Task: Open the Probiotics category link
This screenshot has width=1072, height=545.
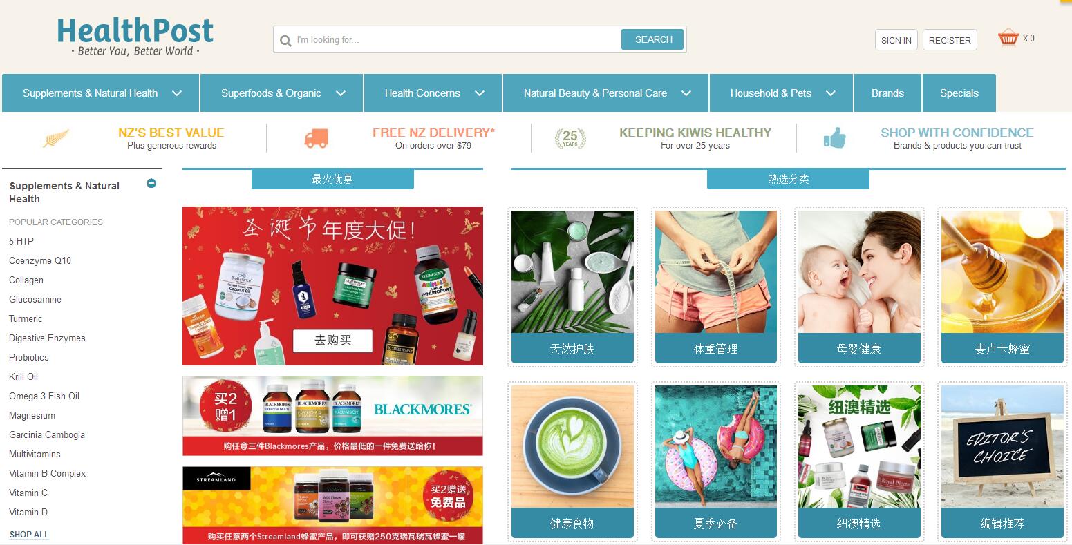Action: tap(29, 357)
